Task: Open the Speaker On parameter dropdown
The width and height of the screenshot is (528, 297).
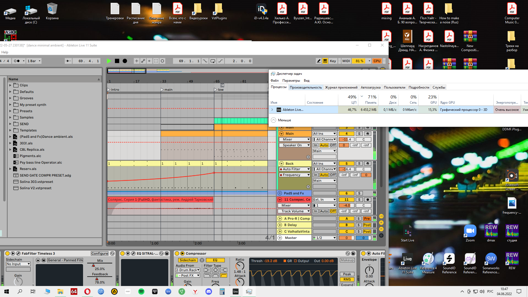Action: point(295,145)
